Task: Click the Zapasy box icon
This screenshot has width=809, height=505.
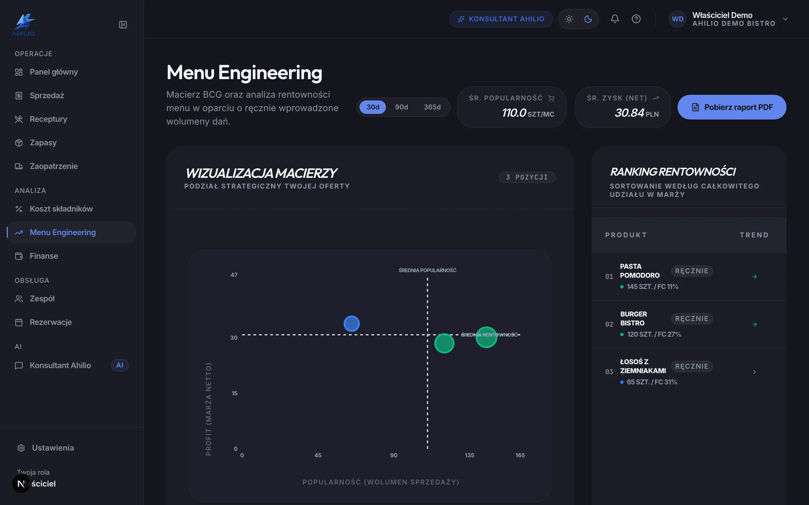Action: coord(19,143)
